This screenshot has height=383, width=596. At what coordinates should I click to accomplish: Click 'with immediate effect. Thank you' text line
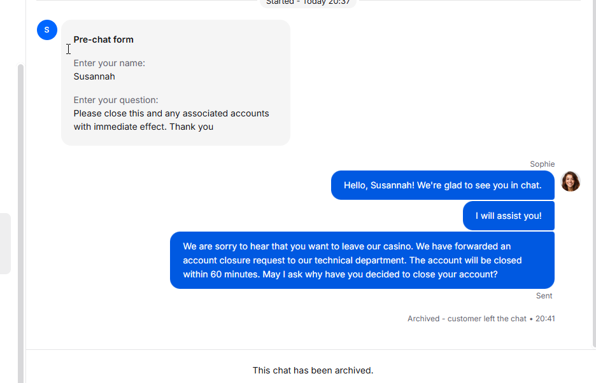tap(143, 127)
